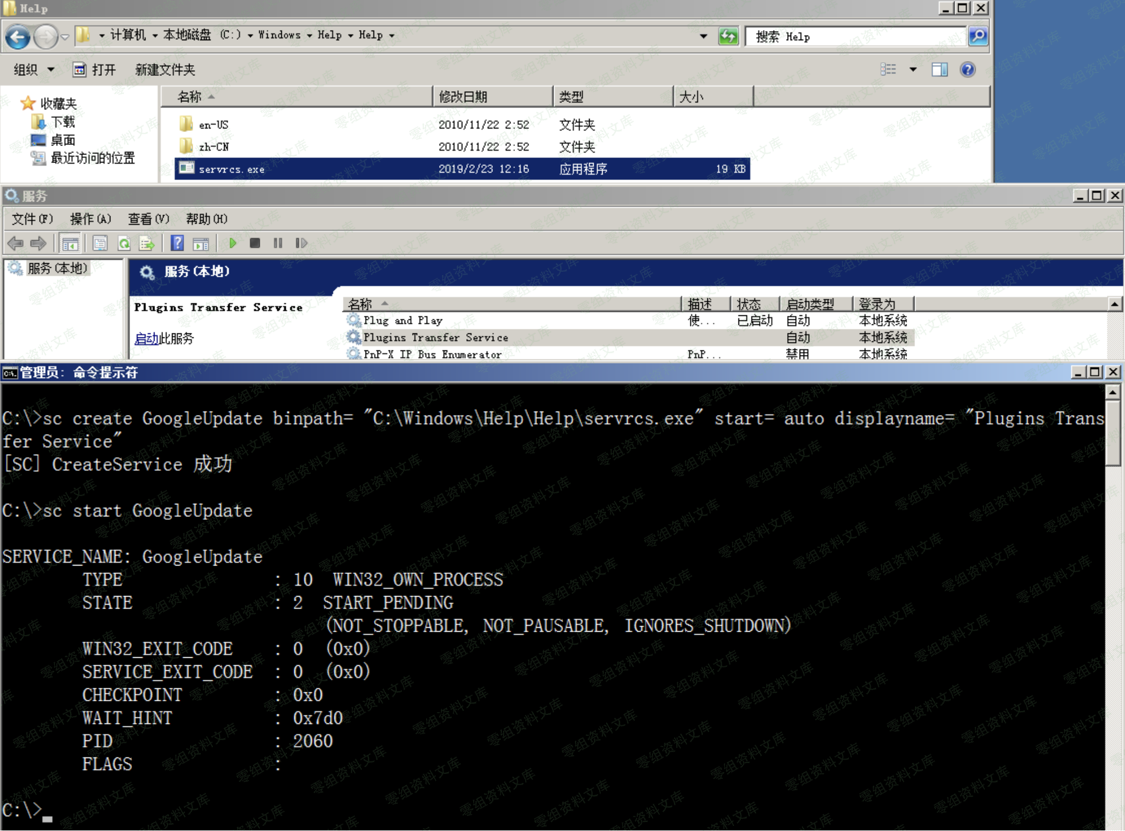Click the 启动 link to start service
Image resolution: width=1125 pixels, height=831 pixels.
tap(146, 339)
